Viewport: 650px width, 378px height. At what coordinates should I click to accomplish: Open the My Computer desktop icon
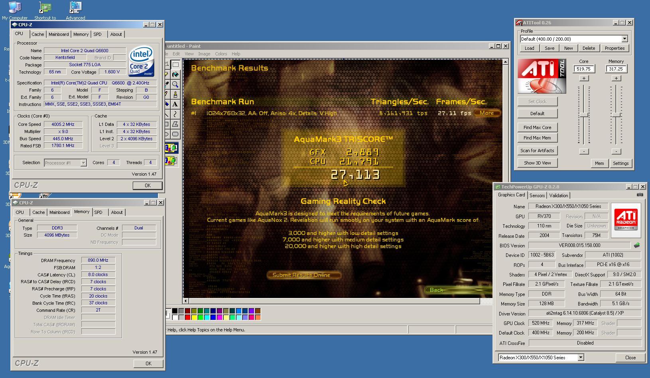tap(15, 10)
